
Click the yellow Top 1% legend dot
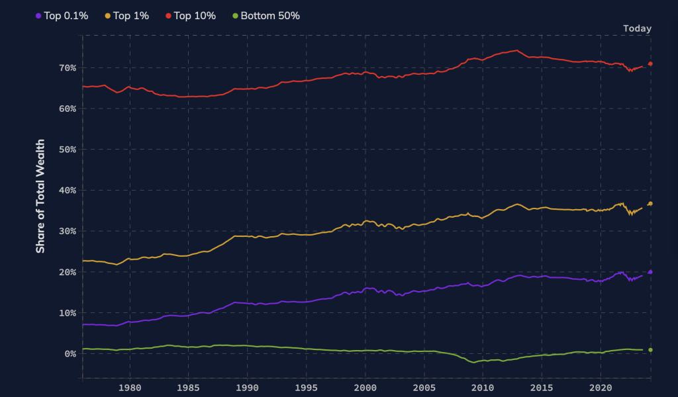tap(108, 16)
